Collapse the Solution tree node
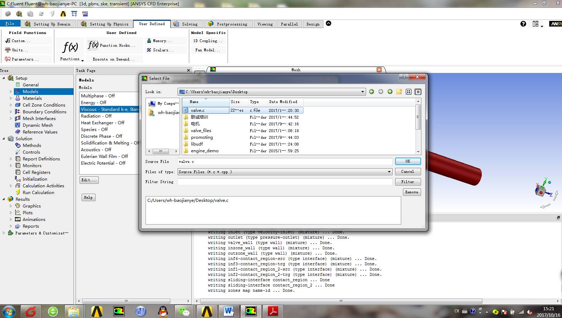This screenshot has width=562, height=318. [x=4, y=139]
